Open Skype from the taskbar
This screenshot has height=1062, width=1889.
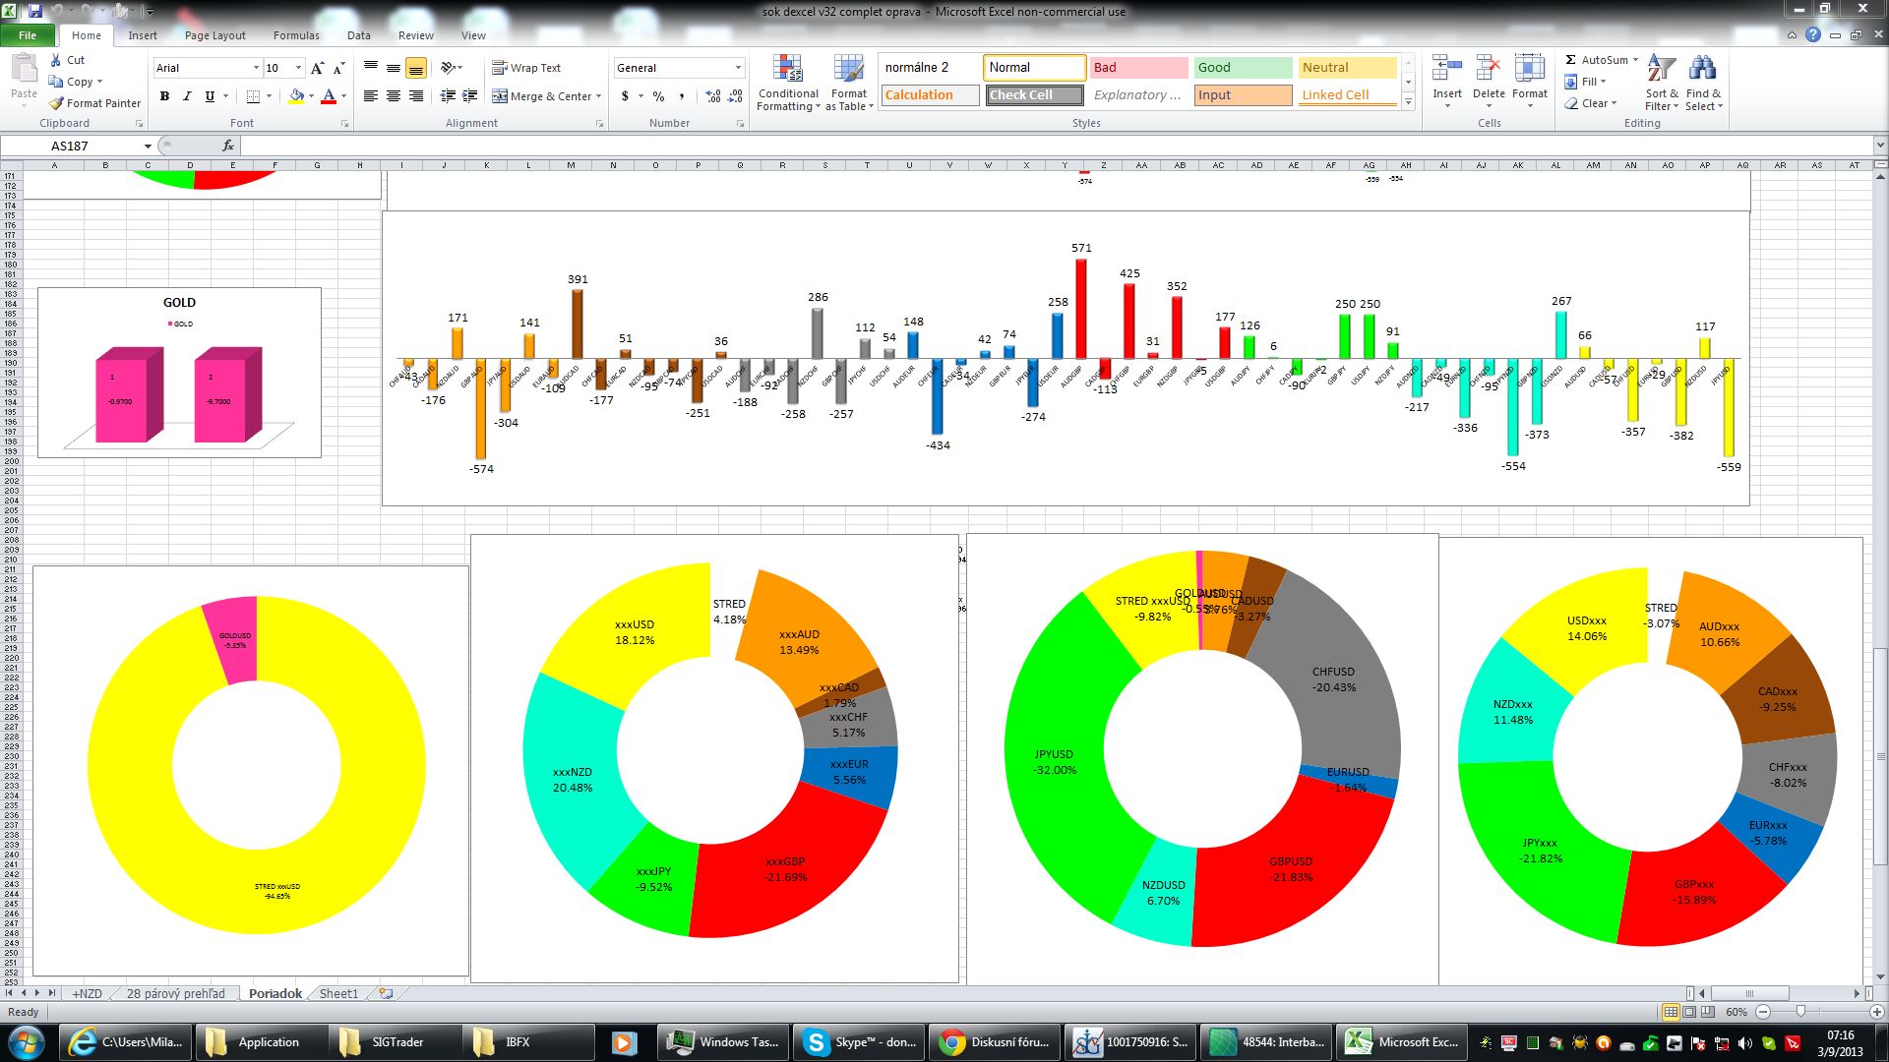pyautogui.click(x=859, y=1042)
